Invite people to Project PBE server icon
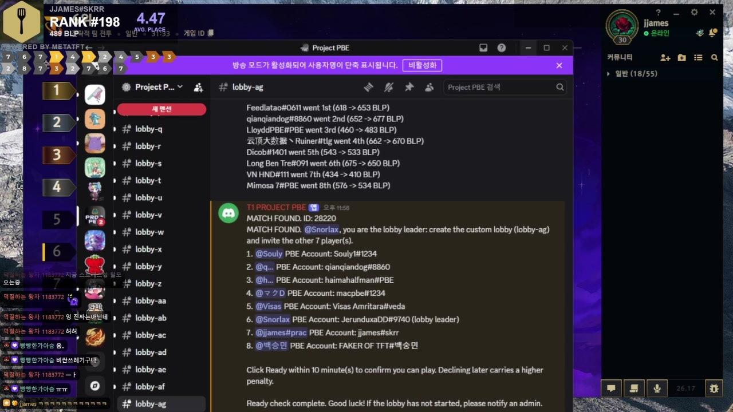 tap(198, 87)
